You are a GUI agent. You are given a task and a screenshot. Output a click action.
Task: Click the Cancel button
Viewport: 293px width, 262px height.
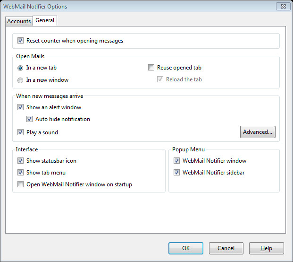click(226, 248)
